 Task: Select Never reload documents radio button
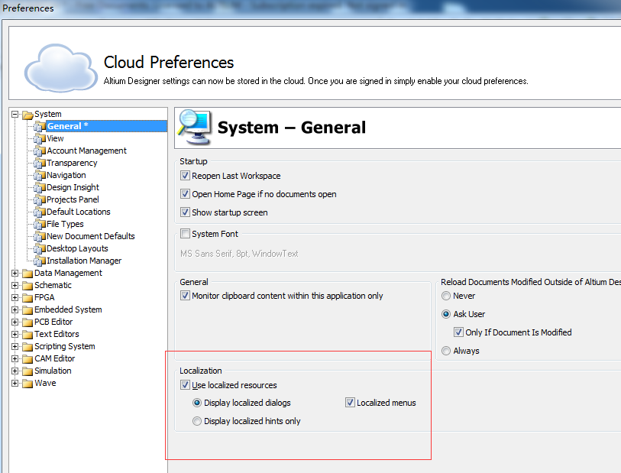tap(446, 296)
